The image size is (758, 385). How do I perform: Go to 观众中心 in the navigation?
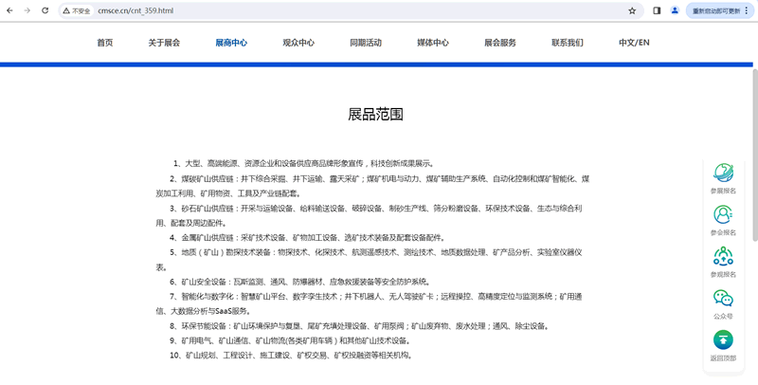tap(298, 43)
